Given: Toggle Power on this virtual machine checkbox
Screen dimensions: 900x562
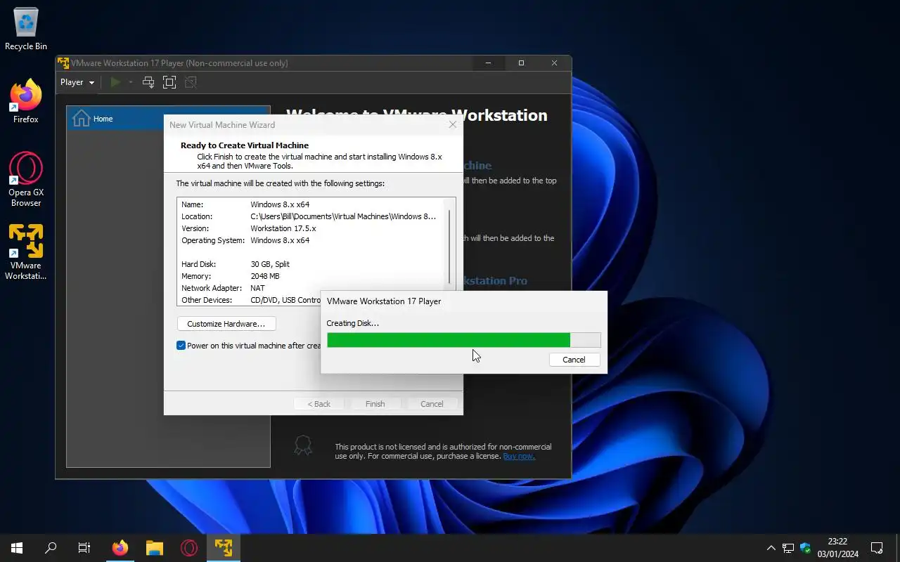Looking at the screenshot, I should [x=181, y=346].
